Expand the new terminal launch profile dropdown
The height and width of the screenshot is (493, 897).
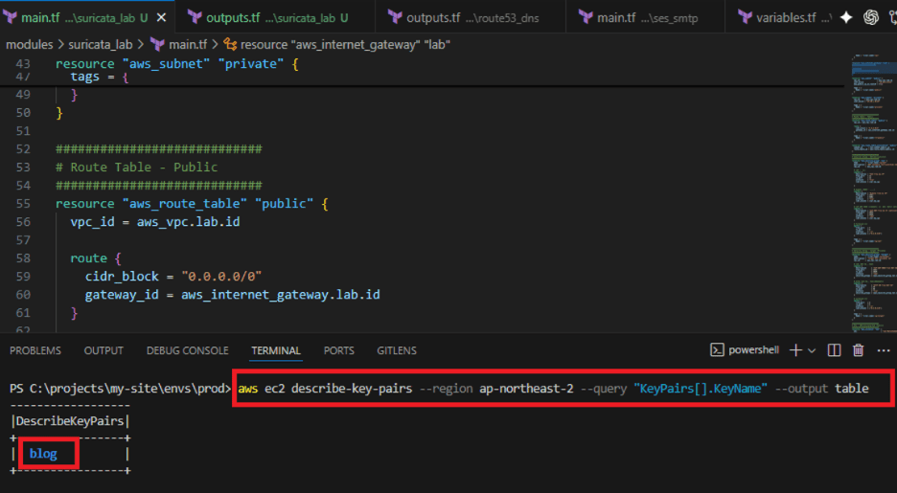(x=812, y=351)
